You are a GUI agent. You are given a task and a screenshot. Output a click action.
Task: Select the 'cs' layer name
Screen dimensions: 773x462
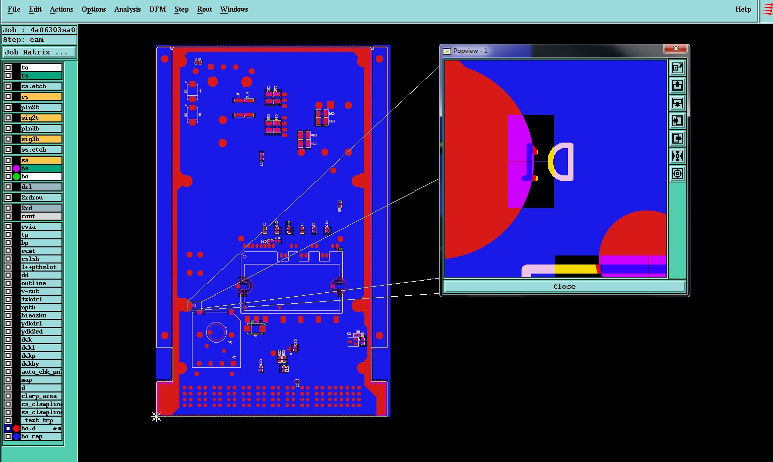click(x=41, y=97)
